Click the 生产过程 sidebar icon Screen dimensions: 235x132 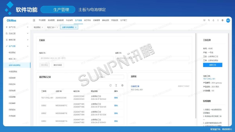[7, 46]
